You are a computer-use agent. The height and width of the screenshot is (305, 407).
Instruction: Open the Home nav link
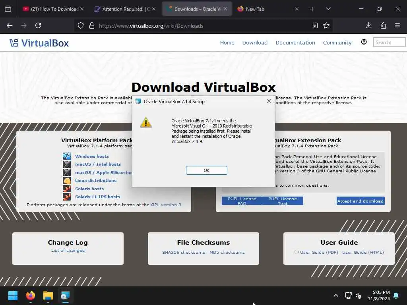point(227,42)
